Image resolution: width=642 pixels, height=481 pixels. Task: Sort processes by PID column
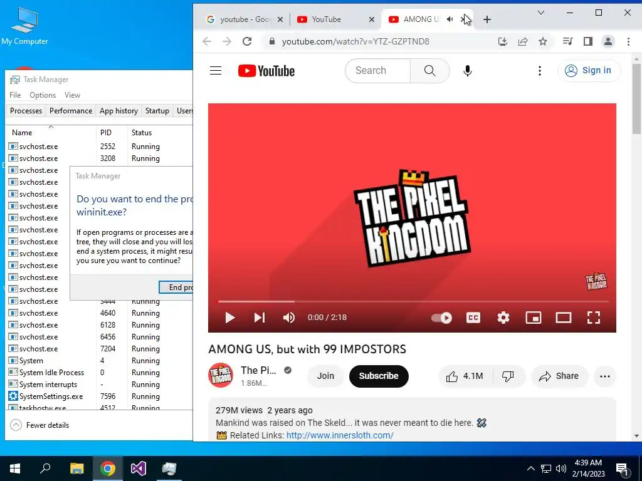[x=112, y=133]
